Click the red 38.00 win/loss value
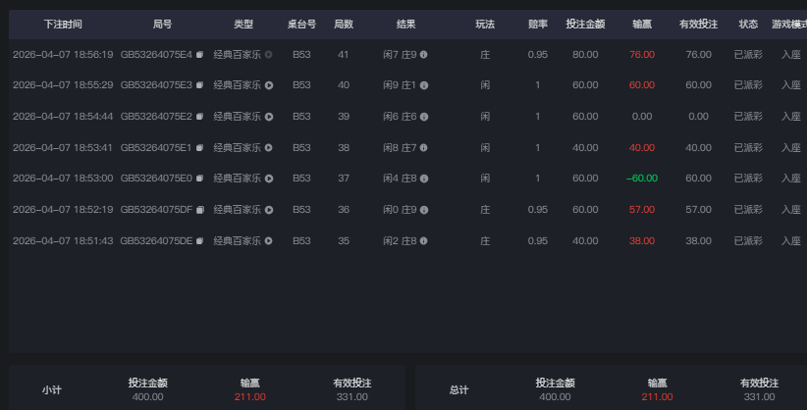 (x=642, y=240)
